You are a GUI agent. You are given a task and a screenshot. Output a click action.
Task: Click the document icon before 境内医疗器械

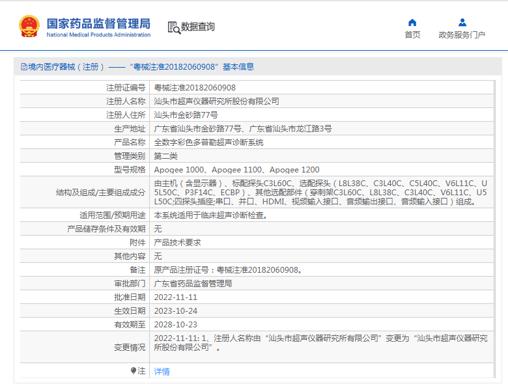24,66
